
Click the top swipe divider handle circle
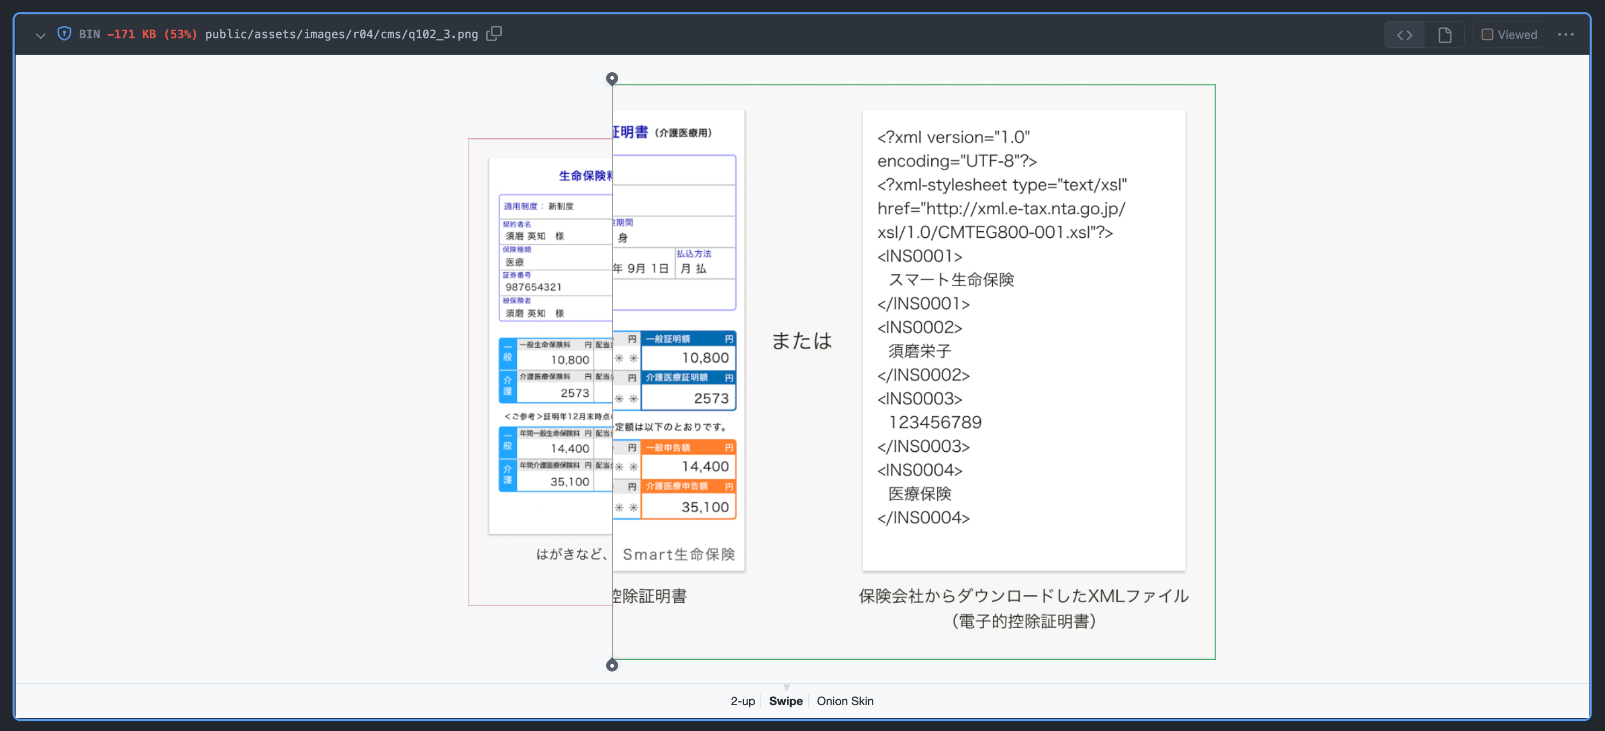(612, 79)
